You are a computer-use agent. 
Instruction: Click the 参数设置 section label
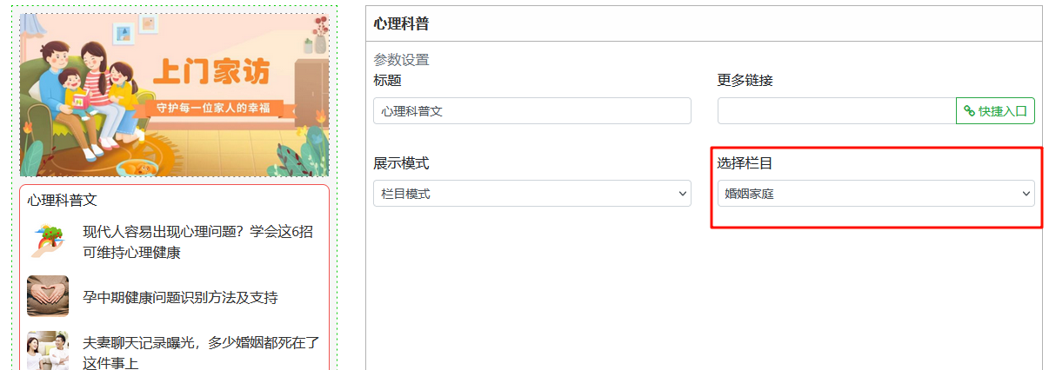401,60
